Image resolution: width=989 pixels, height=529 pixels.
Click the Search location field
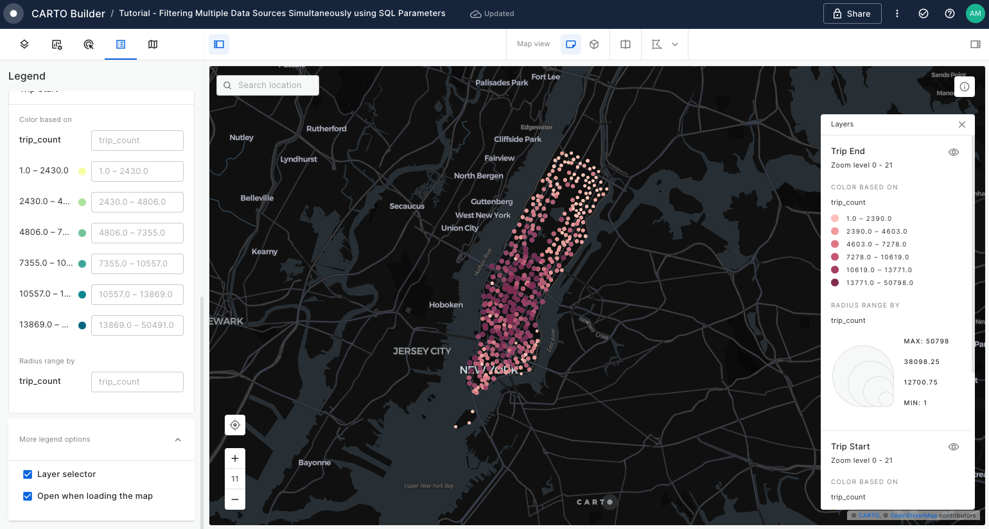(x=268, y=85)
